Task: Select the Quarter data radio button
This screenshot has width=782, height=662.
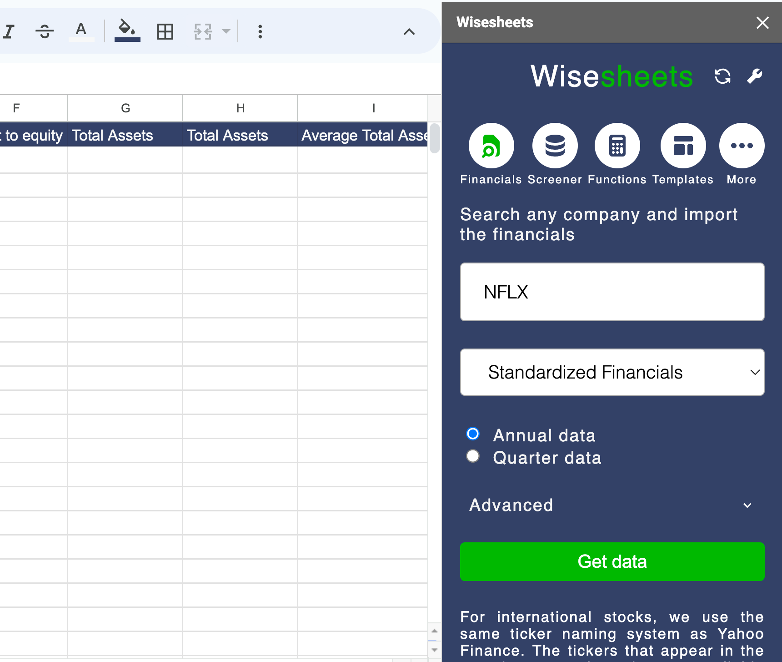Action: 473,456
